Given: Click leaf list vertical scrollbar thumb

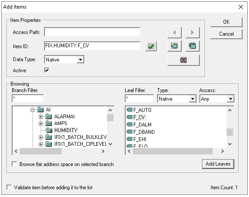Looking at the screenshot, I should pos(230,132).
